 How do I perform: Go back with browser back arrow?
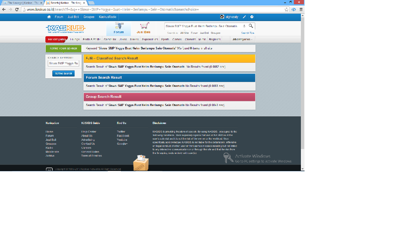coord(4,9)
